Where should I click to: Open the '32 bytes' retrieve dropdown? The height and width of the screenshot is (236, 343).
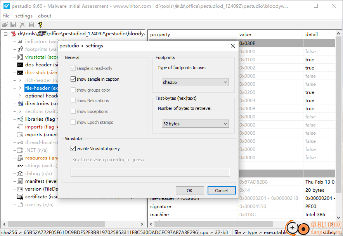tap(195, 124)
